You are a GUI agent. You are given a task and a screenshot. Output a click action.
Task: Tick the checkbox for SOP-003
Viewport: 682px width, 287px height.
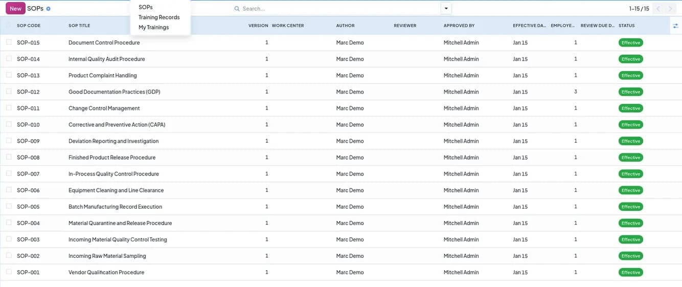pos(9,239)
